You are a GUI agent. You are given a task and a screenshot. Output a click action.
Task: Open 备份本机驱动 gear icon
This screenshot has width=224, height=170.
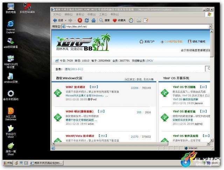pyautogui.click(x=11, y=95)
